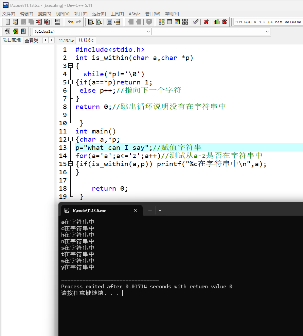Click highlighted line 'p="what can I say";'

coord(114,147)
